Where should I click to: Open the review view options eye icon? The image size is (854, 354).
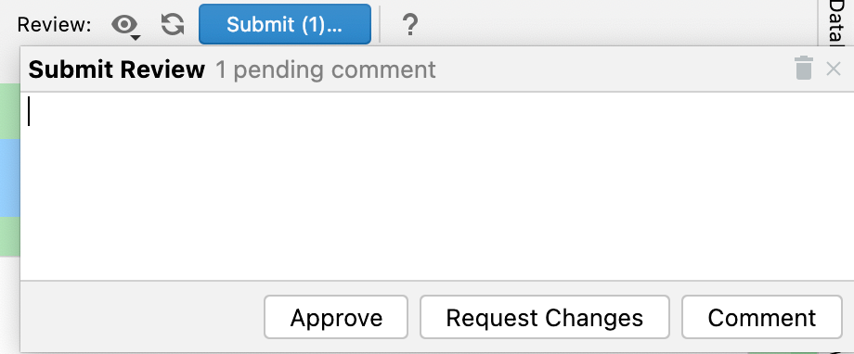124,25
